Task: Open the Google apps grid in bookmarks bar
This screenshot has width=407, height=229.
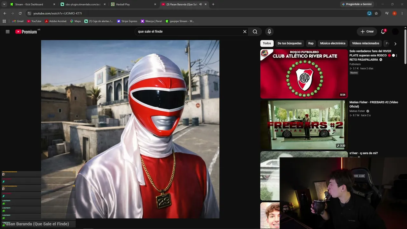Action: coord(4,21)
